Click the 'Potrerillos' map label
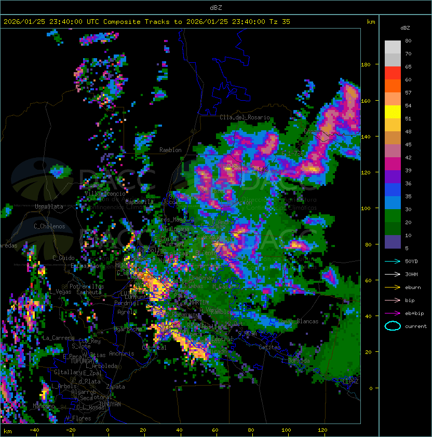 coord(87,286)
